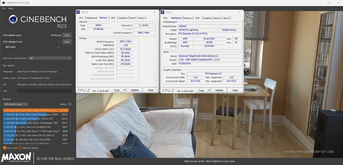Image resolution: width=343 pixels, height=165 pixels.
Task: Expand the Minimum Test Duration dropdown
Action: point(50,58)
